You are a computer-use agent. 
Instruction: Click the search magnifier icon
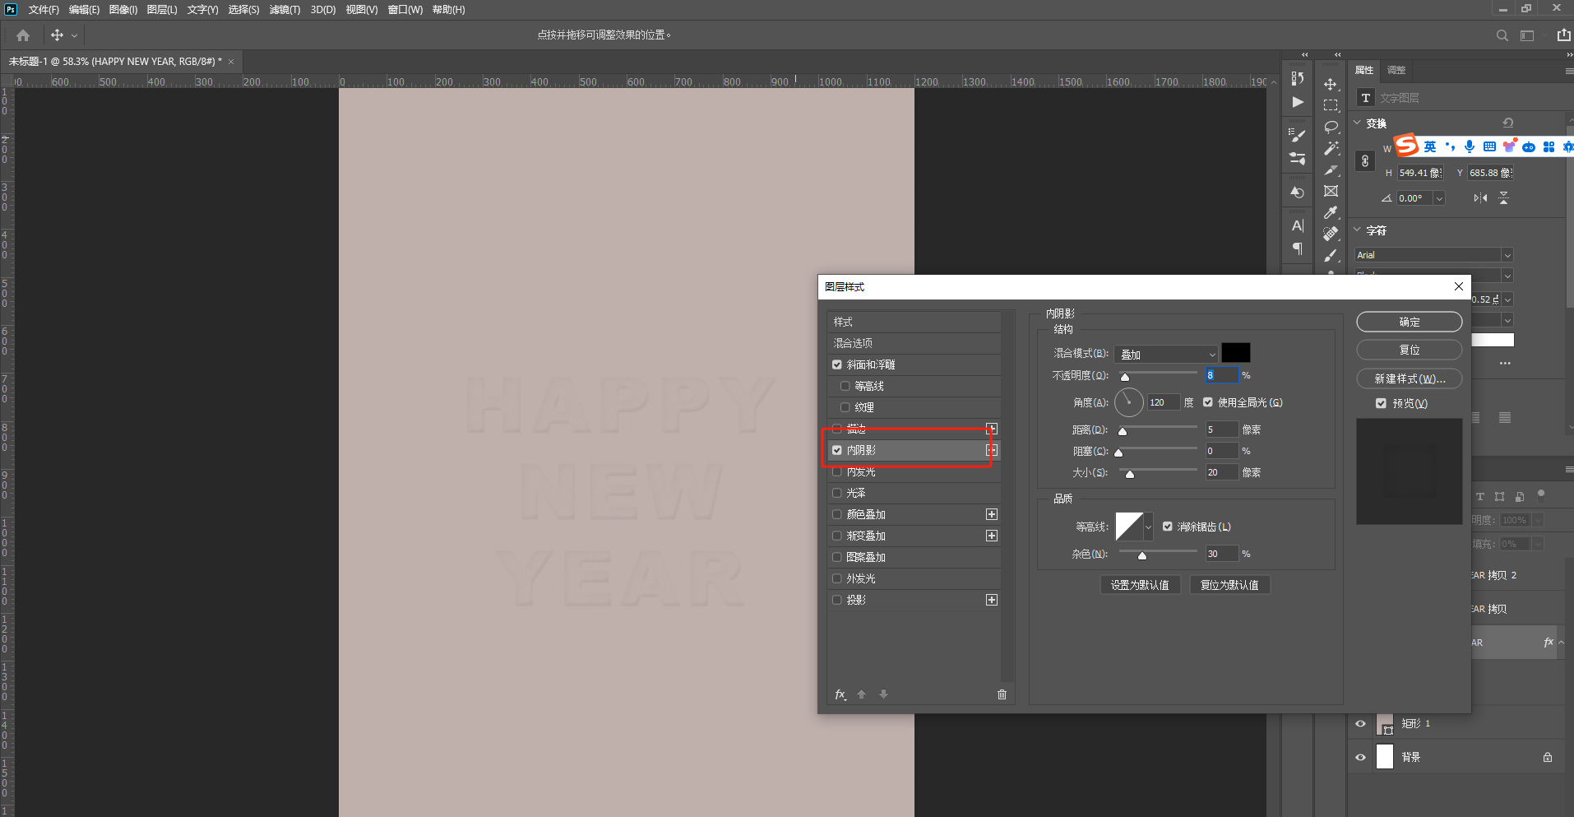[1502, 35]
